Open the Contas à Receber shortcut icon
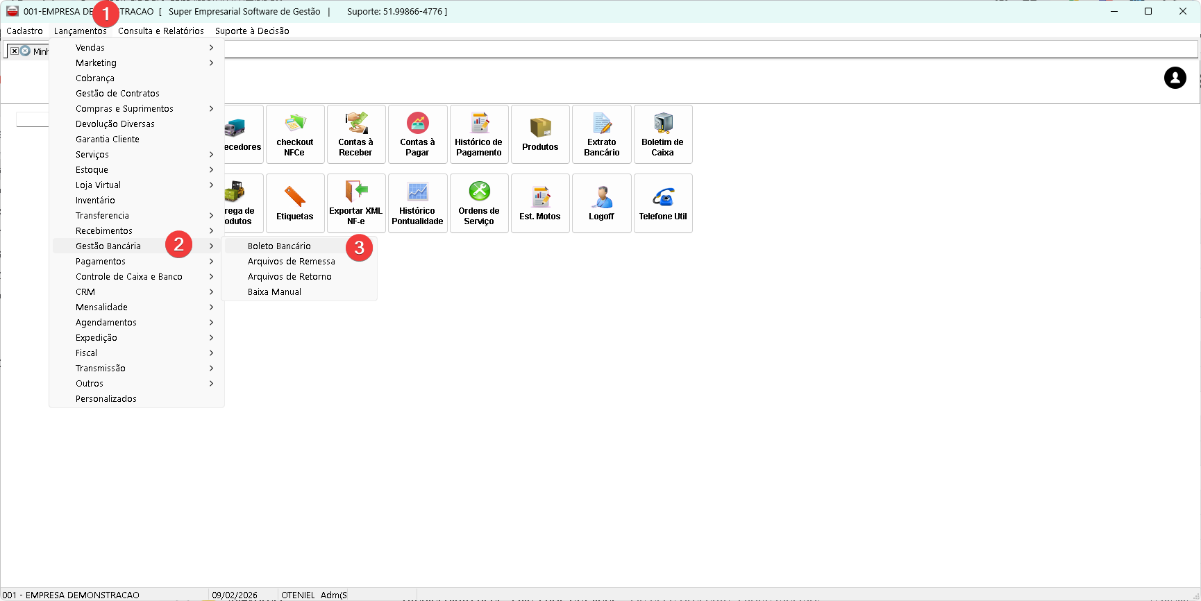Image resolution: width=1201 pixels, height=601 pixels. [356, 134]
